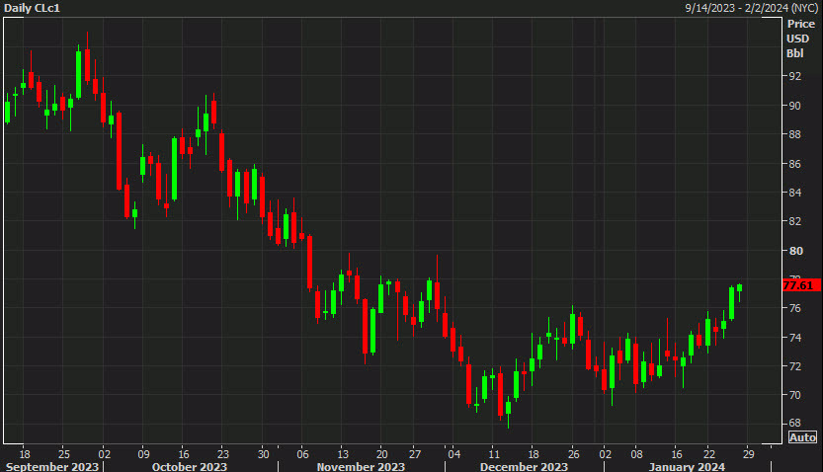This screenshot has width=823, height=472.
Task: Click the 22 date tick in January
Action: coord(709,454)
